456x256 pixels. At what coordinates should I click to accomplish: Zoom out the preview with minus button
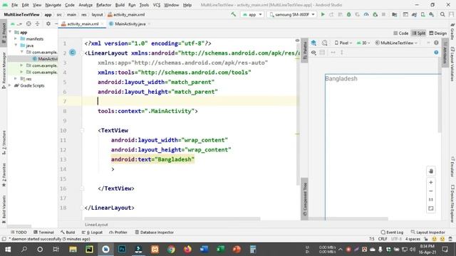pos(431,191)
